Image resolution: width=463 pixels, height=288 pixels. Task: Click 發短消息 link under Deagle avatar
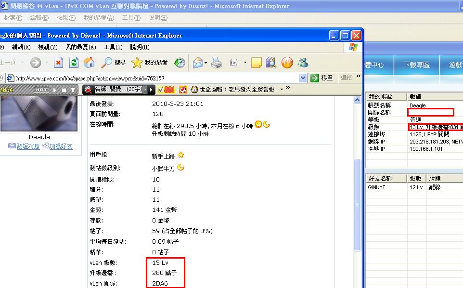[x=28, y=146]
